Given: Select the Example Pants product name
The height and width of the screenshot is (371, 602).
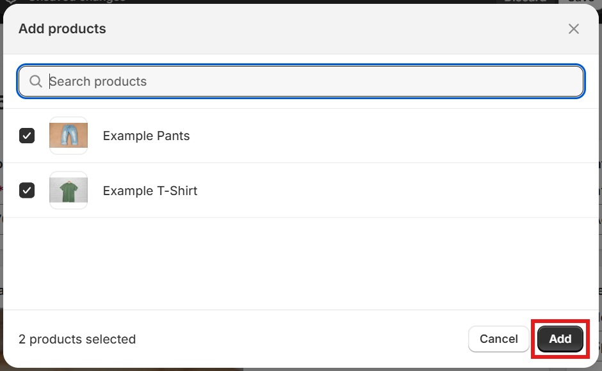Looking at the screenshot, I should [x=146, y=136].
